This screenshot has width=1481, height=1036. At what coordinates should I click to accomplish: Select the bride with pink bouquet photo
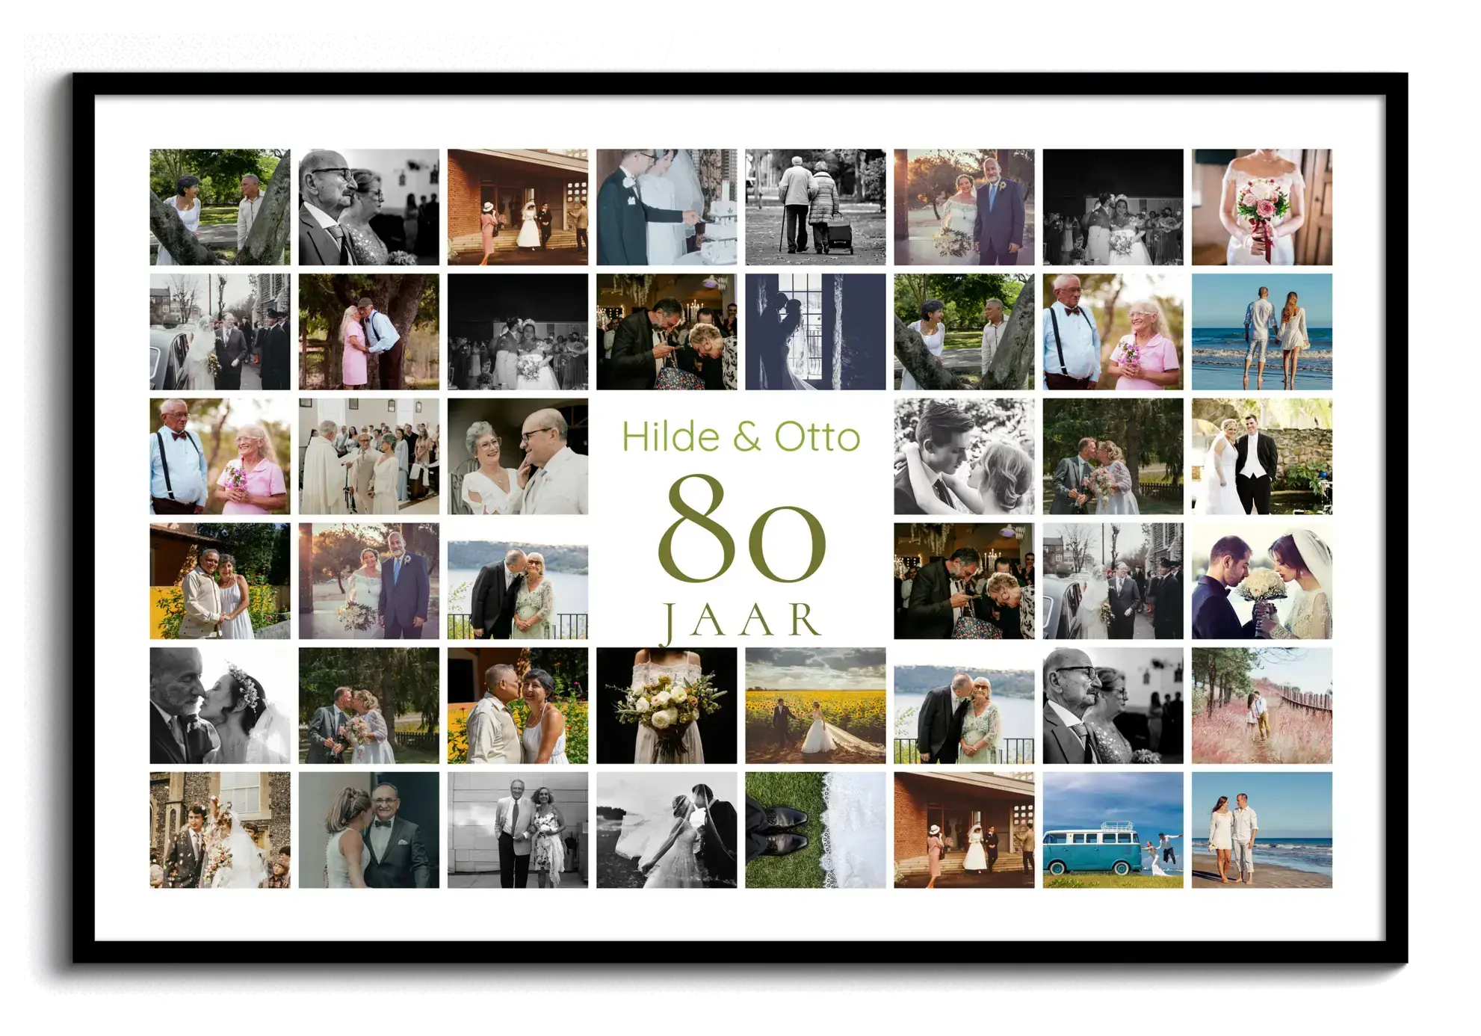point(1261,207)
